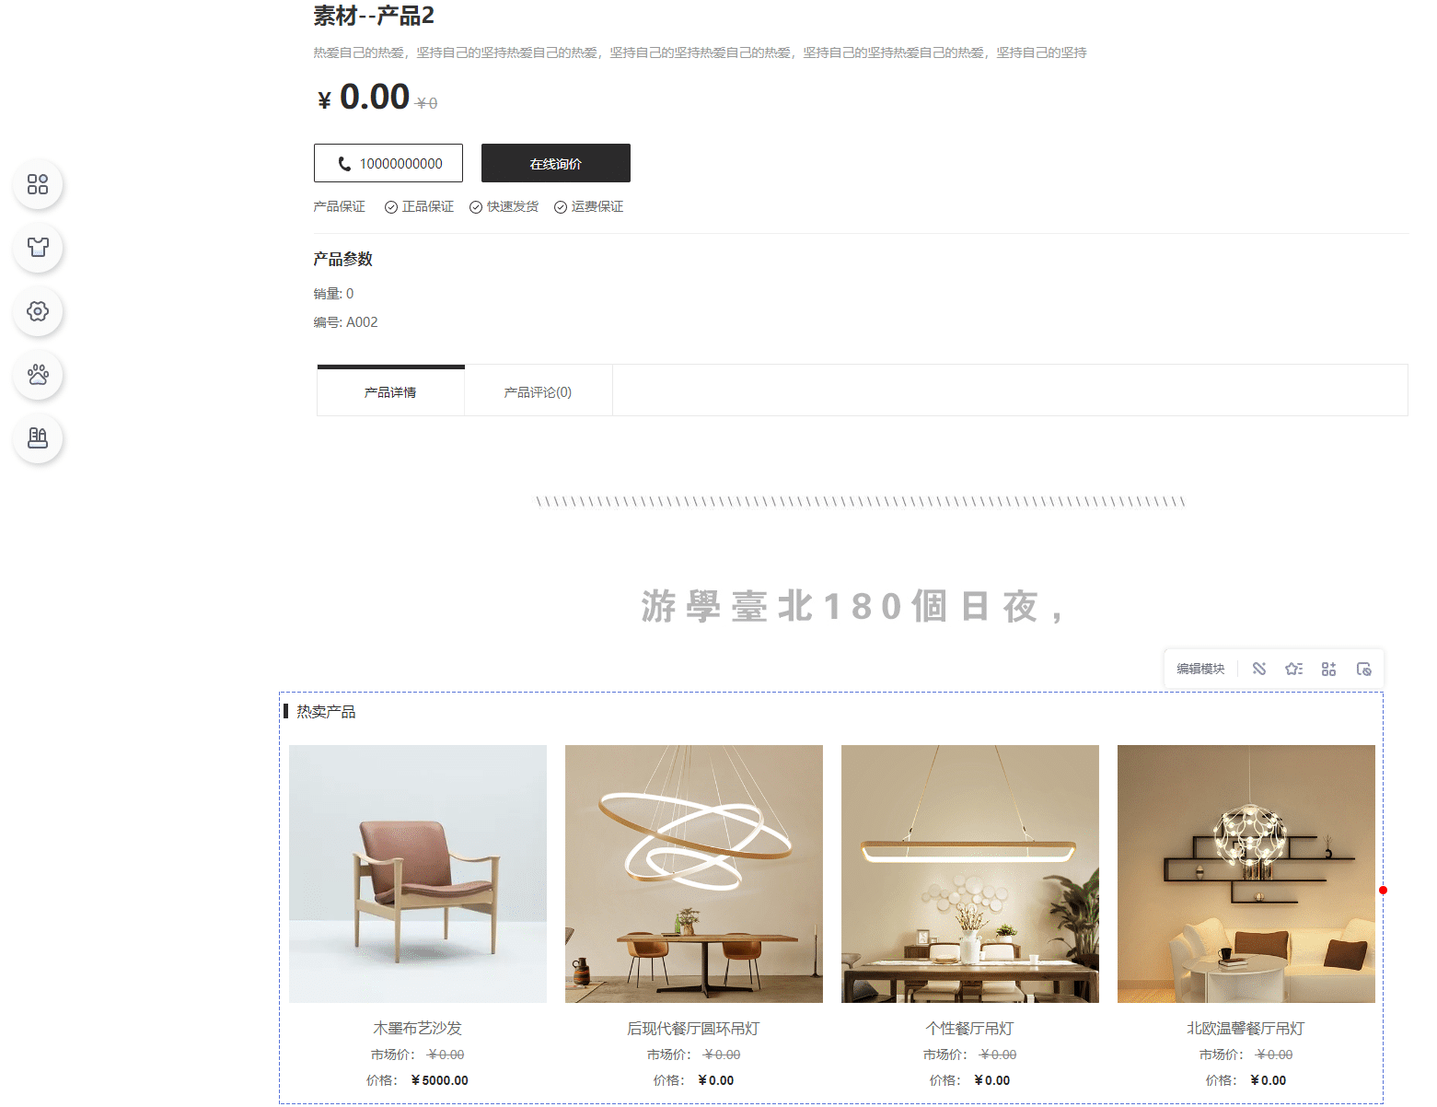Open the modules grid icon in left sidebar
Screen dimensions: 1437x1107
[38, 184]
